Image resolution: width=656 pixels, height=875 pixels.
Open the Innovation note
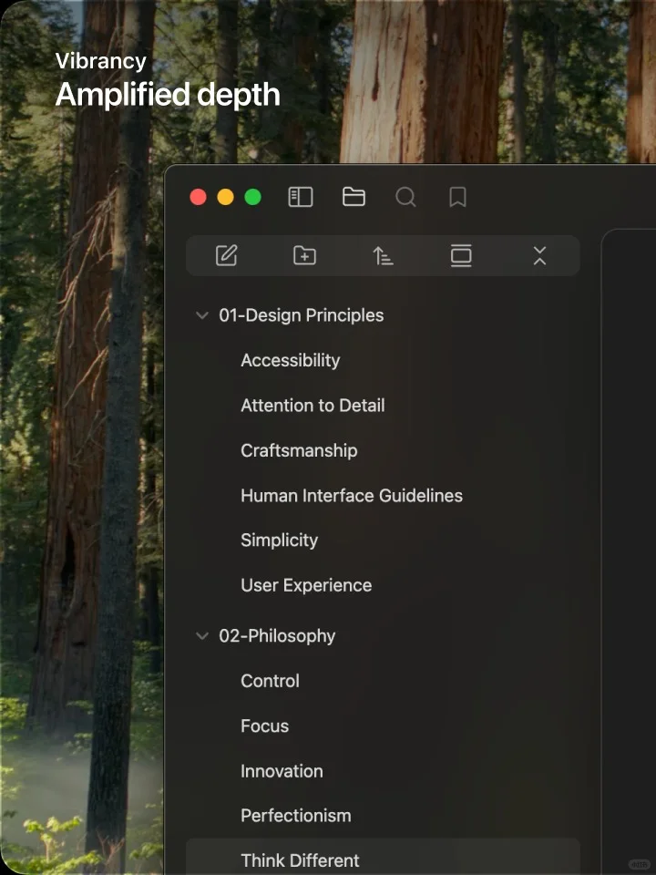coord(282,771)
